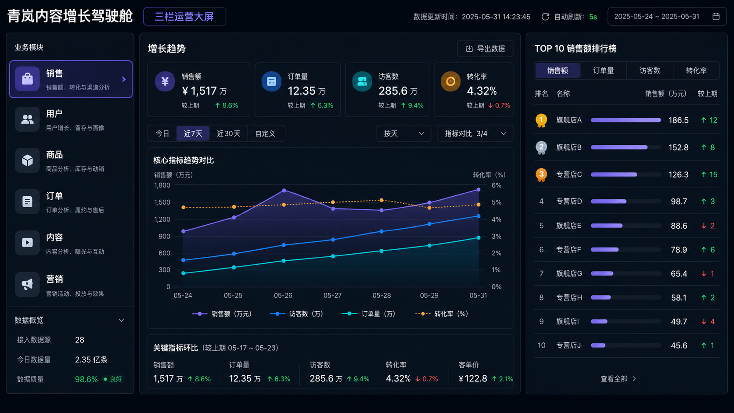
Task: Click the 客单价 ¥122.8 metric
Action: coord(486,372)
